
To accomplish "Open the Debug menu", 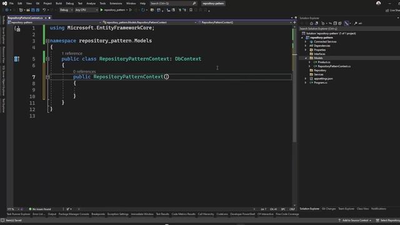I will point(69,4).
